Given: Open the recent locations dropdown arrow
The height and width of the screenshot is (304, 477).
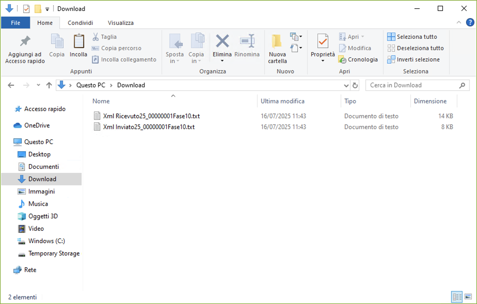Looking at the screenshot, I should coord(38,85).
